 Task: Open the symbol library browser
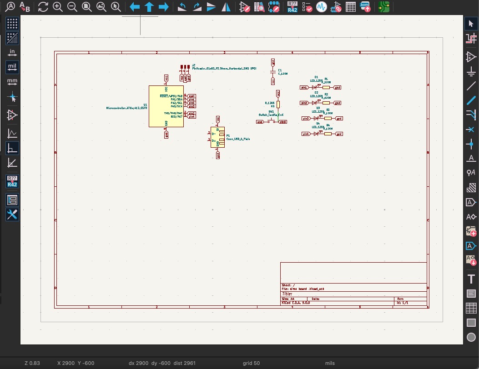pos(259,7)
